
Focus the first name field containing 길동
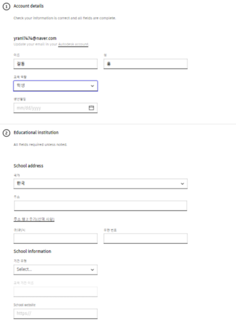coord(55,64)
